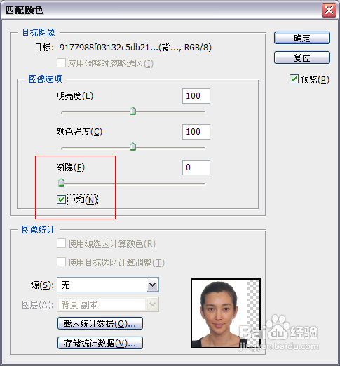Image resolution: width=340 pixels, height=366 pixels.
Task: Click the 确定 button
Action: (302, 38)
